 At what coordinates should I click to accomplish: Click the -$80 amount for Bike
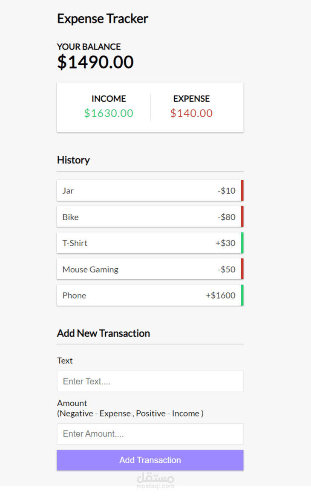[x=227, y=217]
